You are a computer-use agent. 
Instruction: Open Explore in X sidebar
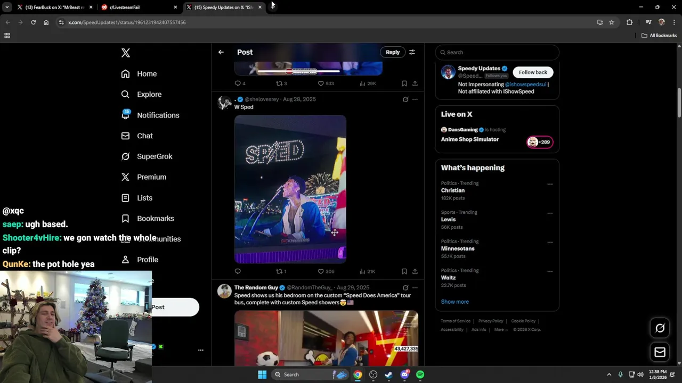141,94
